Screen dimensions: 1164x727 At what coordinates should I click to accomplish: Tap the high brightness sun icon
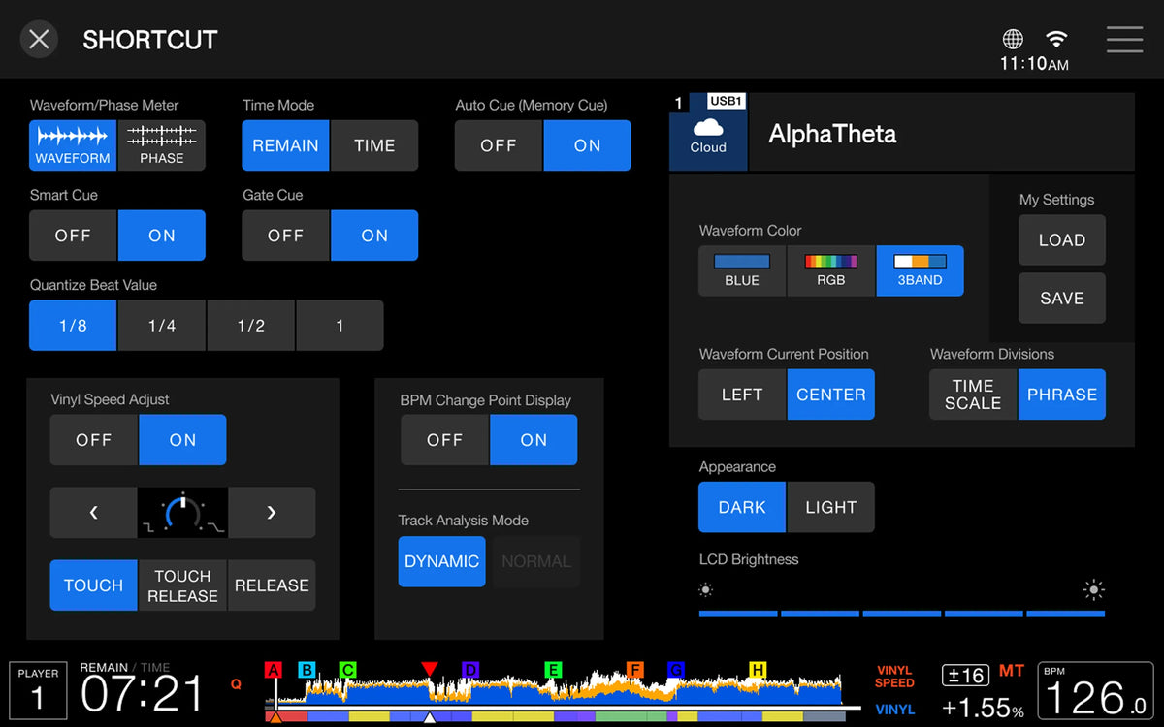click(1094, 589)
